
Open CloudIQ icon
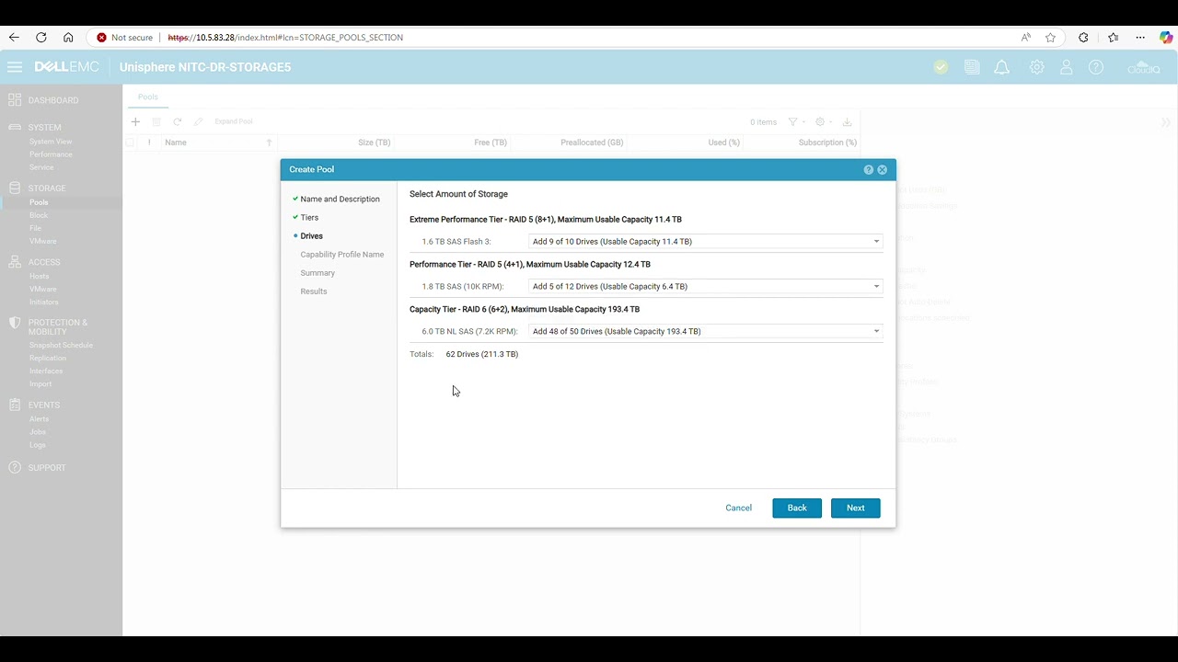point(1144,67)
